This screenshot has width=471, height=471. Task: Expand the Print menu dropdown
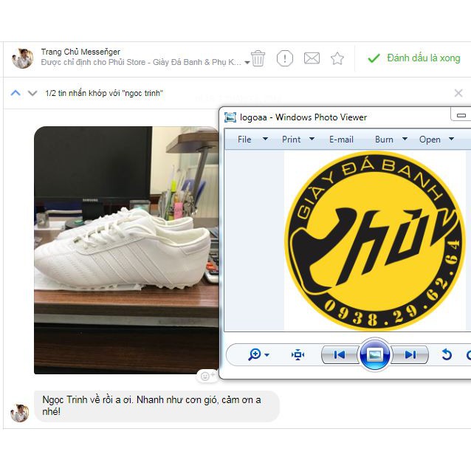[x=298, y=139]
